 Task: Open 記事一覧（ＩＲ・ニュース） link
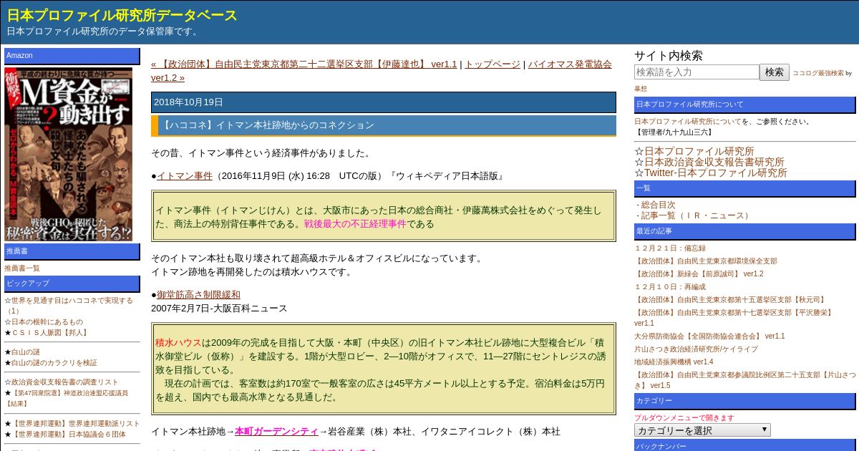point(697,215)
